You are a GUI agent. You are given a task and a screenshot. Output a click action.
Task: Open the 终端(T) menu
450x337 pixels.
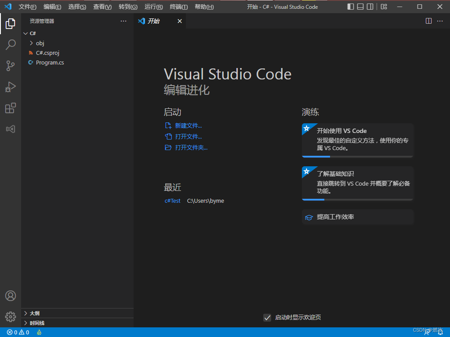[x=178, y=7]
